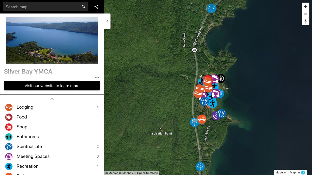Select the Lodging bed category icon
The height and width of the screenshot is (175, 312).
9,107
